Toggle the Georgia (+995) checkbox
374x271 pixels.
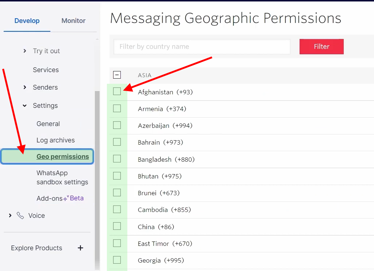(117, 260)
